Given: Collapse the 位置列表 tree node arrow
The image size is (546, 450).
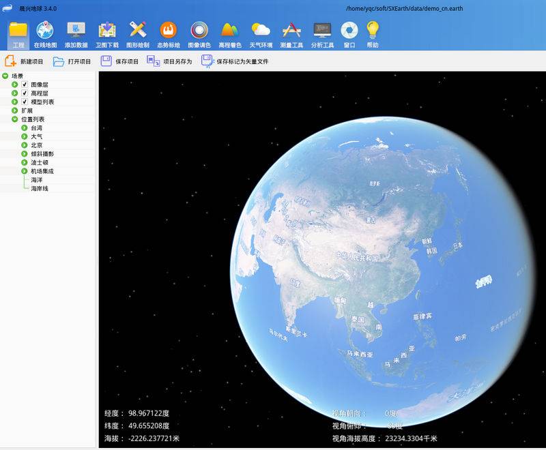Looking at the screenshot, I should click(14, 119).
